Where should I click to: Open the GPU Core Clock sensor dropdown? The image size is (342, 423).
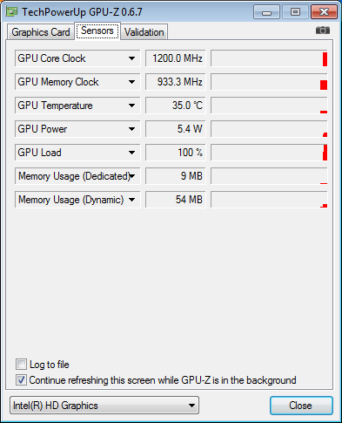pyautogui.click(x=77, y=58)
